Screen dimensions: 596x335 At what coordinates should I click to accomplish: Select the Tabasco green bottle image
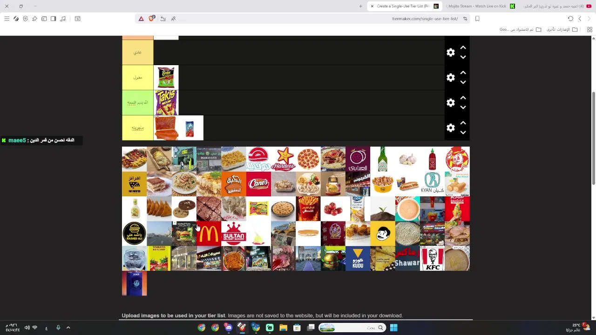[x=383, y=159]
